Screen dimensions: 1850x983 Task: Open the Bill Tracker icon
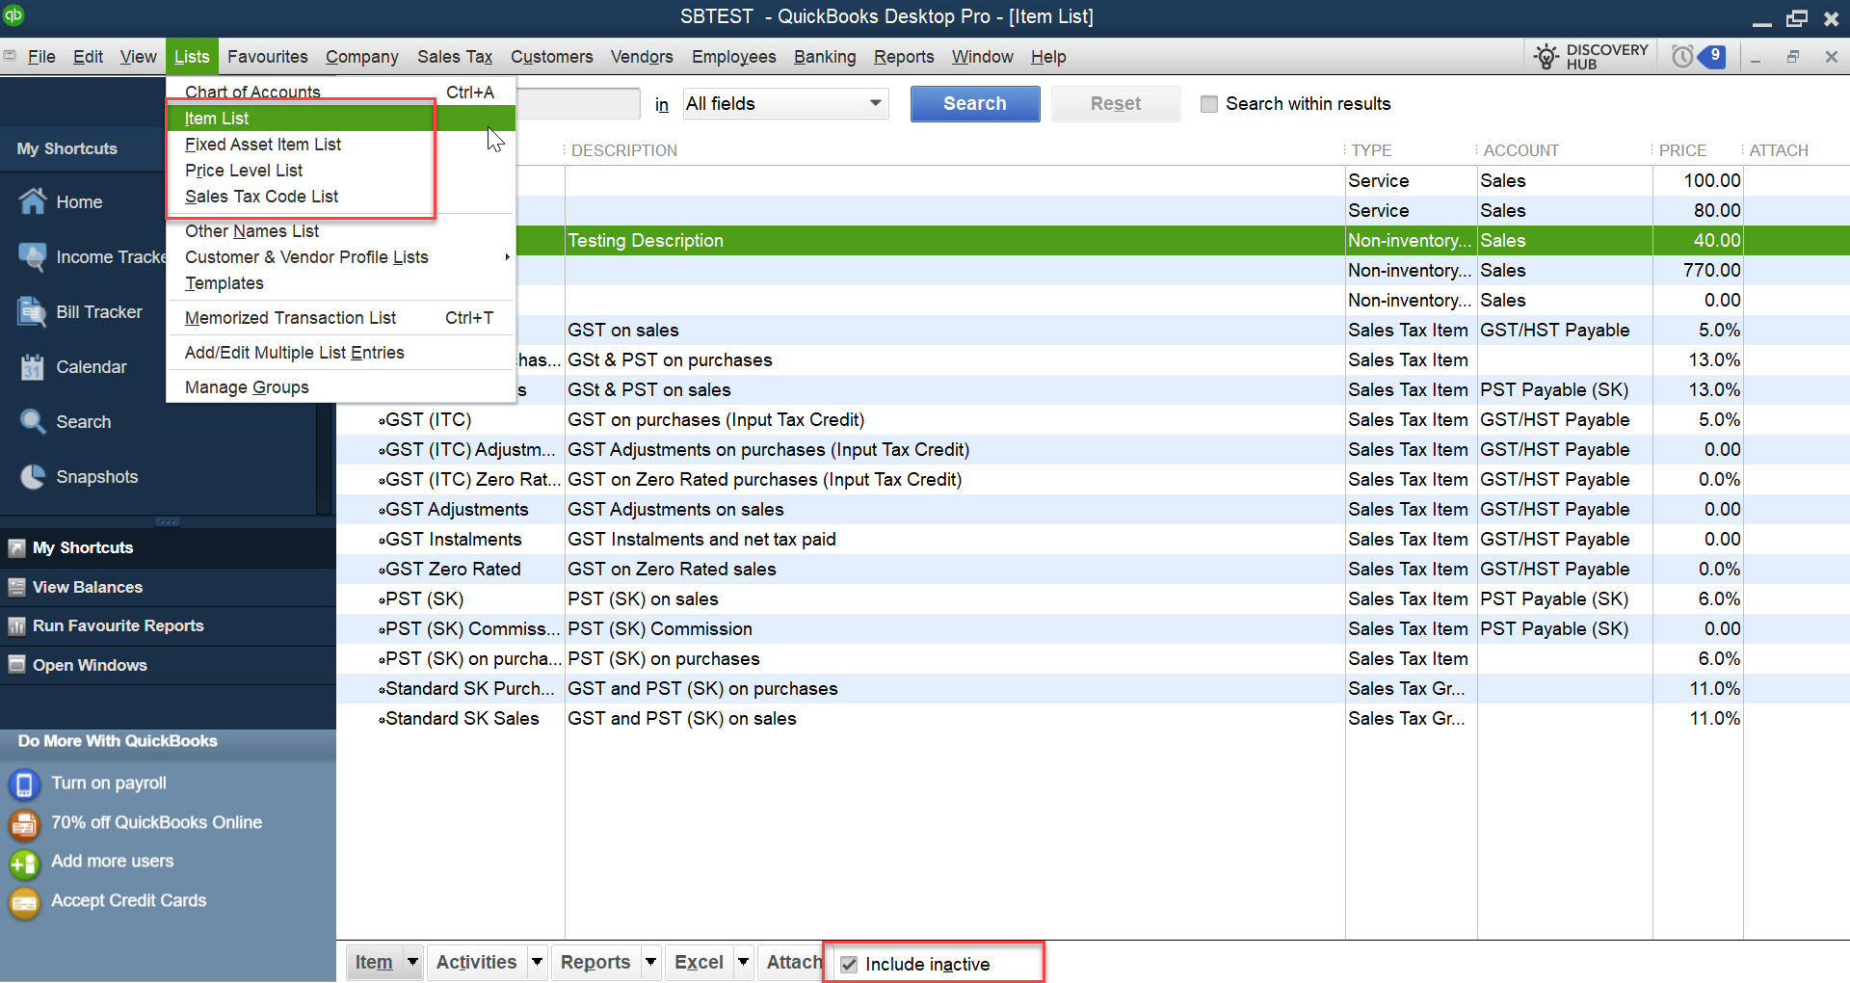[33, 311]
